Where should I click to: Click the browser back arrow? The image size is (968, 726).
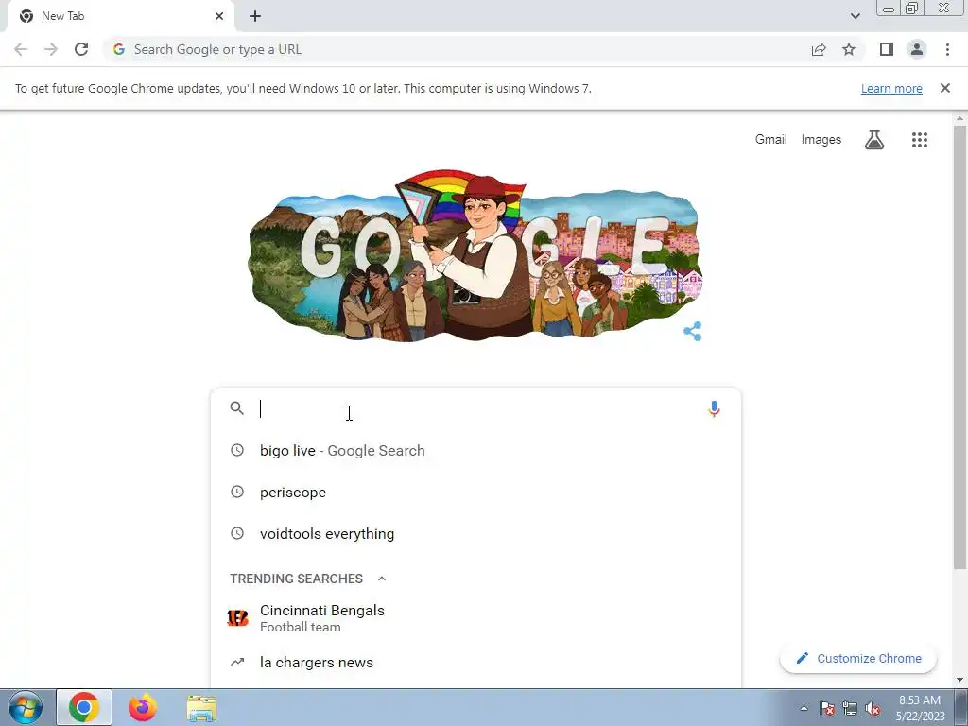click(21, 49)
